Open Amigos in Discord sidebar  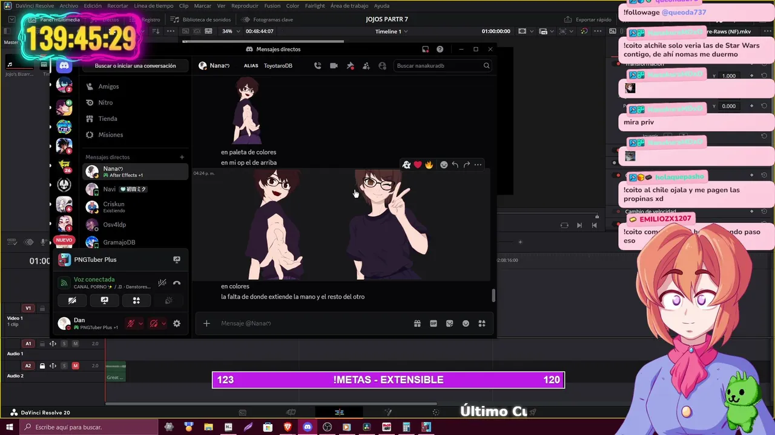tap(135, 86)
